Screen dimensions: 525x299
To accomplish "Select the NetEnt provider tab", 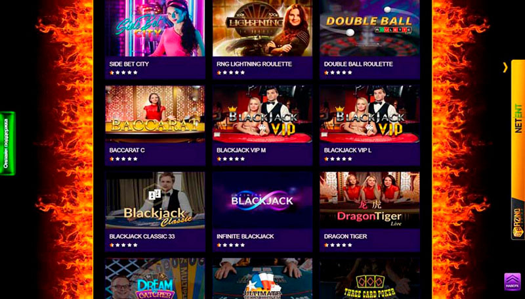I will point(518,118).
